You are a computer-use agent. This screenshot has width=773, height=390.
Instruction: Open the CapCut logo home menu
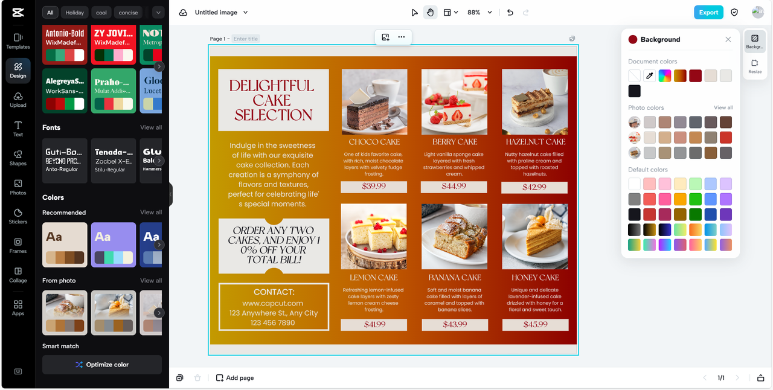18,12
